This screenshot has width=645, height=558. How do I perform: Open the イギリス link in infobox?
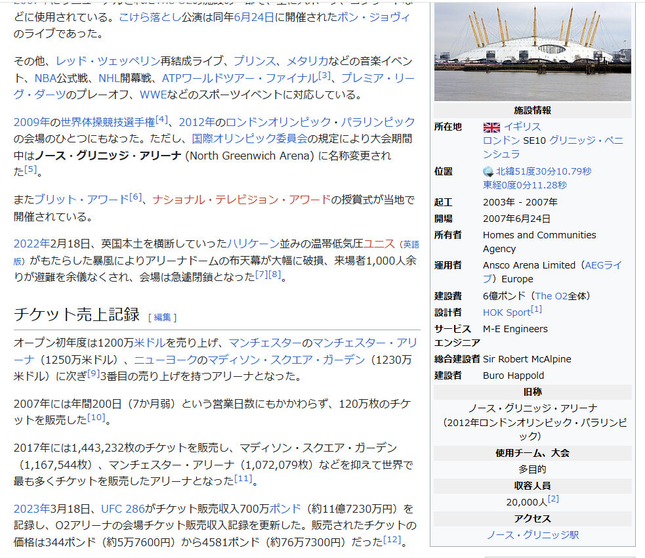(x=522, y=127)
